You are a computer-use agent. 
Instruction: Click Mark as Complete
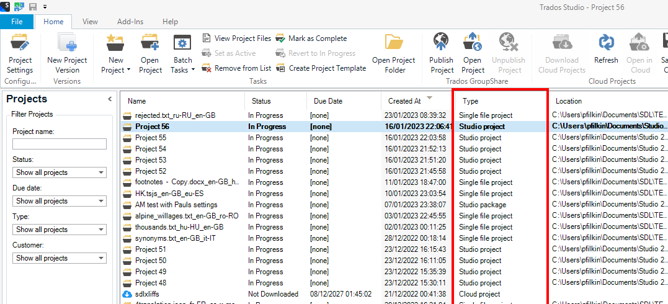pyautogui.click(x=311, y=38)
